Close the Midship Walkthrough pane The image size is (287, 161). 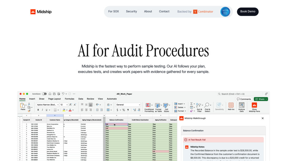point(263,118)
